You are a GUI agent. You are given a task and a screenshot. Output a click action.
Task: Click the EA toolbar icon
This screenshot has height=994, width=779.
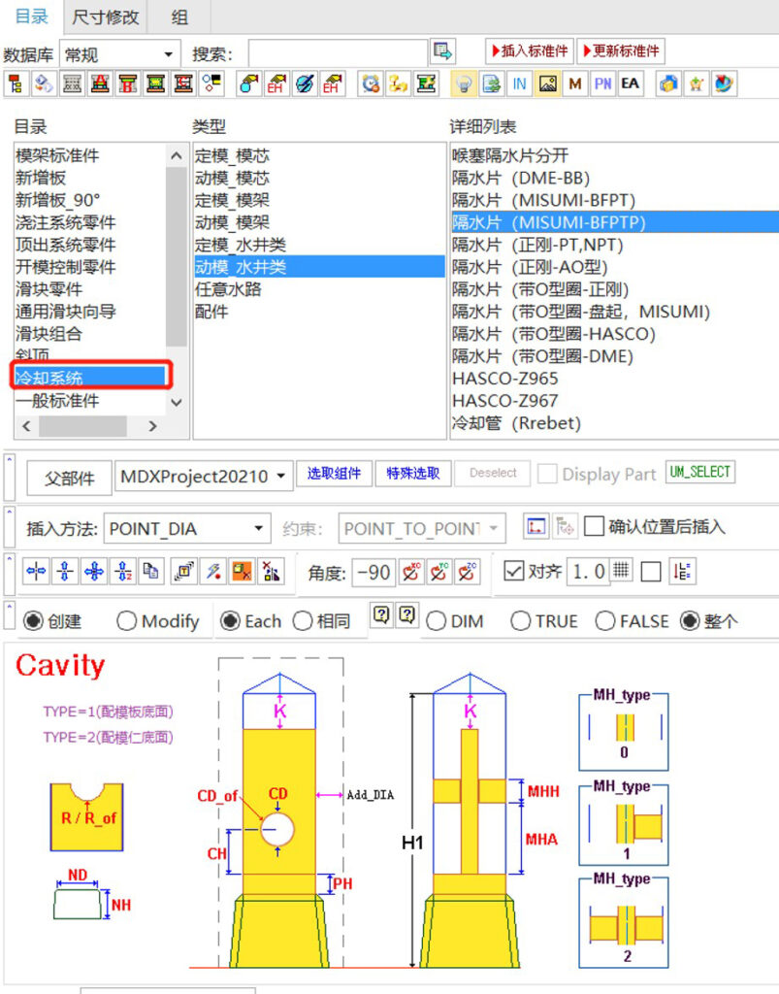pyautogui.click(x=631, y=83)
